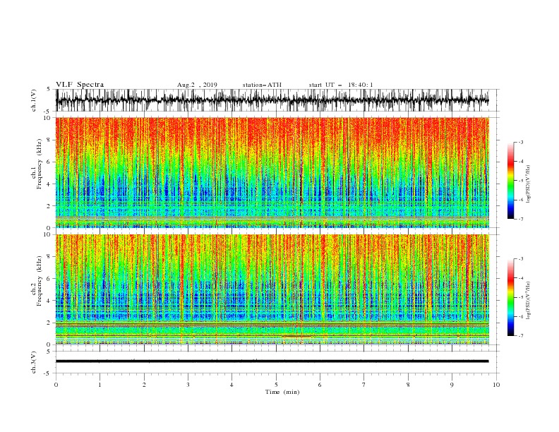Viewport: 559px width, 432px height.
Task: Select the ch.1 "Frequency (kHz)" axis label
Action: 40,164
